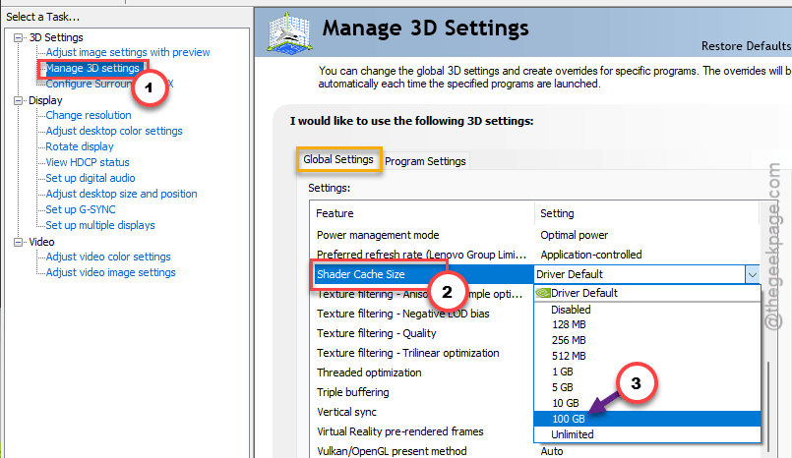The width and height of the screenshot is (792, 458).
Task: Open Adjust image settings with preview
Action: point(128,52)
